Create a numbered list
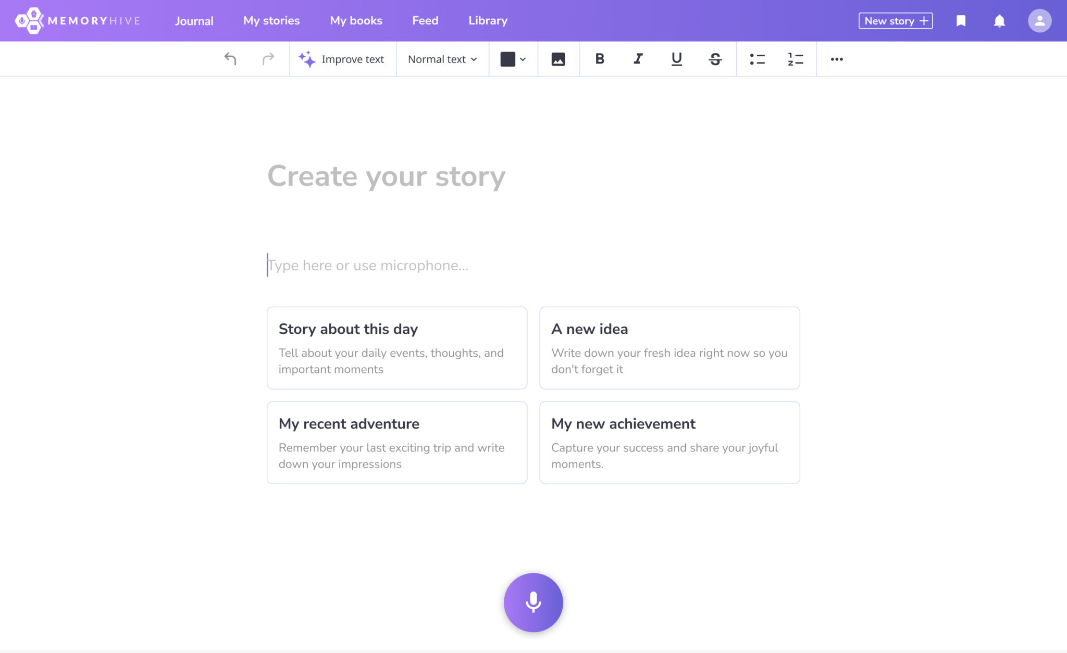This screenshot has height=653, width=1067. coord(795,59)
